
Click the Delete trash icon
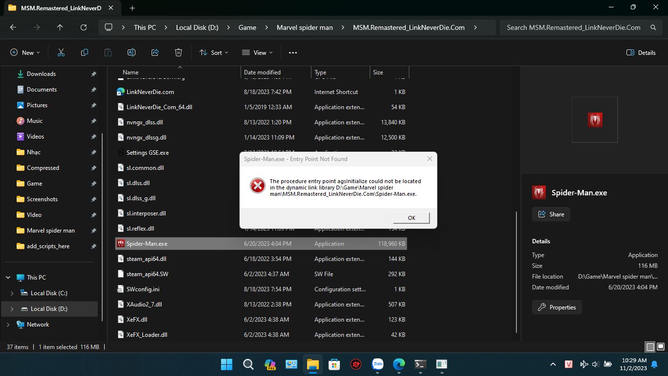(178, 52)
